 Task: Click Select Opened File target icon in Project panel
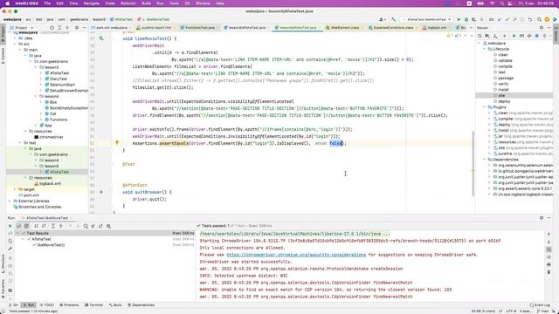tap(52, 28)
